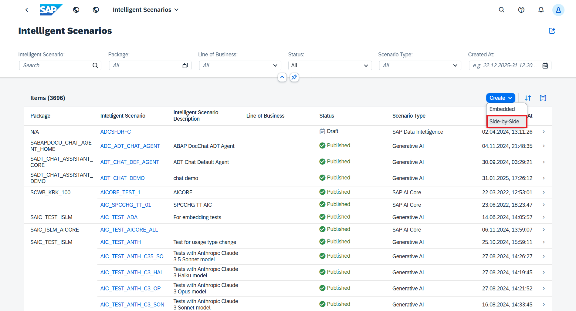
Task: Open row details arrow for ADCSFDRFC
Action: click(x=544, y=132)
